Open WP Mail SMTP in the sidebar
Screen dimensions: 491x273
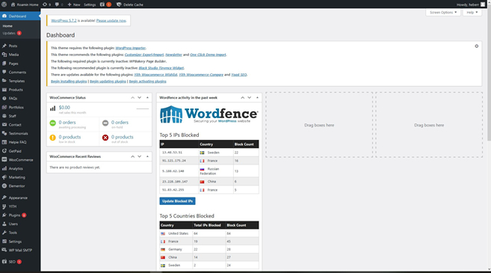pos(20,251)
